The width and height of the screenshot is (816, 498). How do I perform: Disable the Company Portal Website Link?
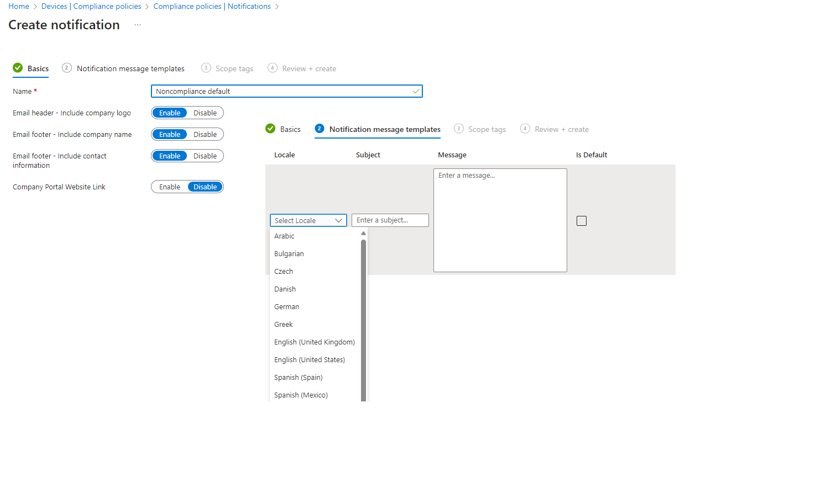[x=205, y=187]
